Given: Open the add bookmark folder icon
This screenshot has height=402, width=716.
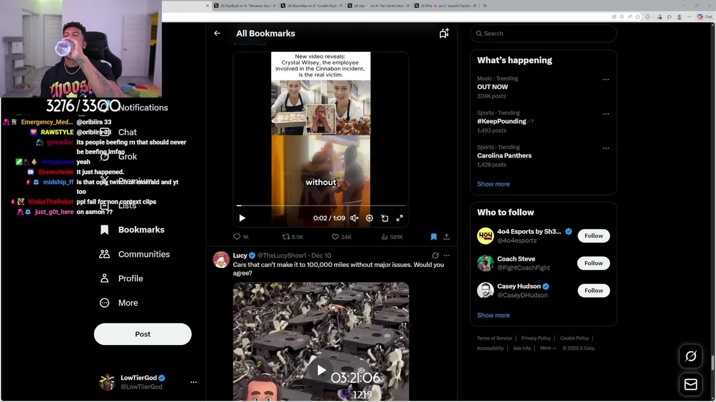Looking at the screenshot, I should [x=444, y=33].
